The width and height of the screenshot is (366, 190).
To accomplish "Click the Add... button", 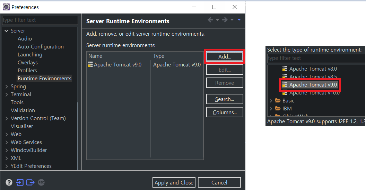I will pos(225,57).
